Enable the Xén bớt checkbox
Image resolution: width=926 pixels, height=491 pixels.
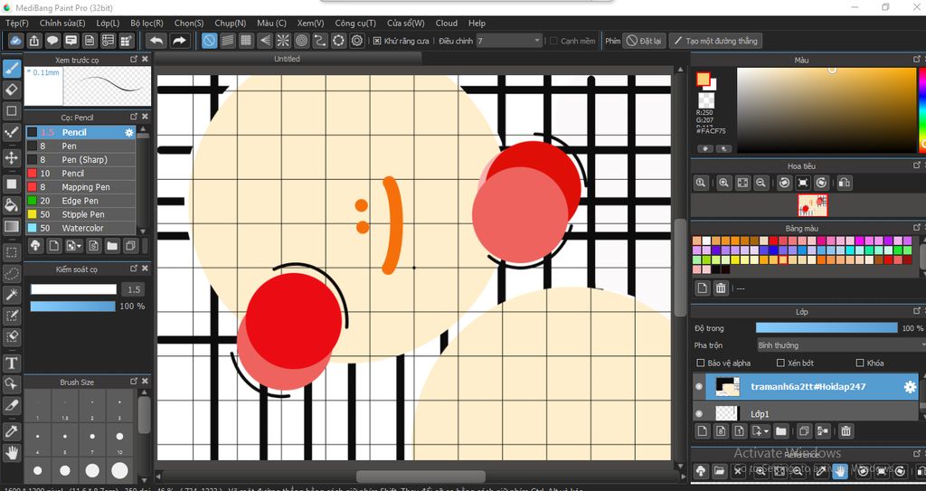(780, 363)
